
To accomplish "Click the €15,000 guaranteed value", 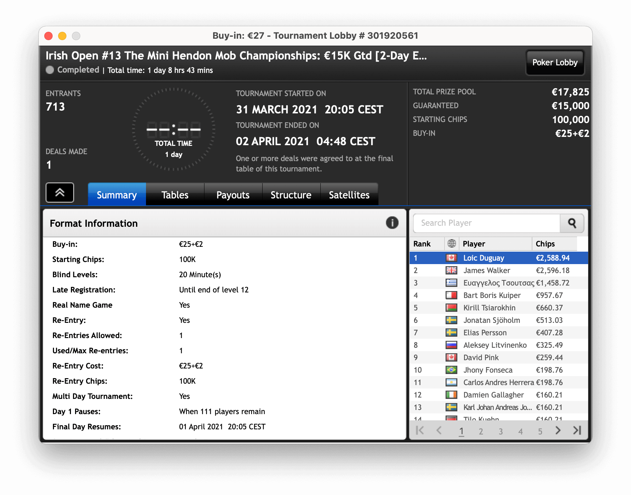I will (570, 106).
